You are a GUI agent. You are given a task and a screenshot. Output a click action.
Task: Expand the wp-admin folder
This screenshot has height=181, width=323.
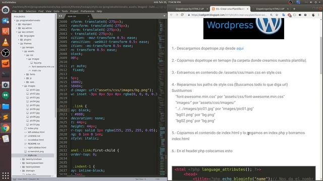point(17,28)
